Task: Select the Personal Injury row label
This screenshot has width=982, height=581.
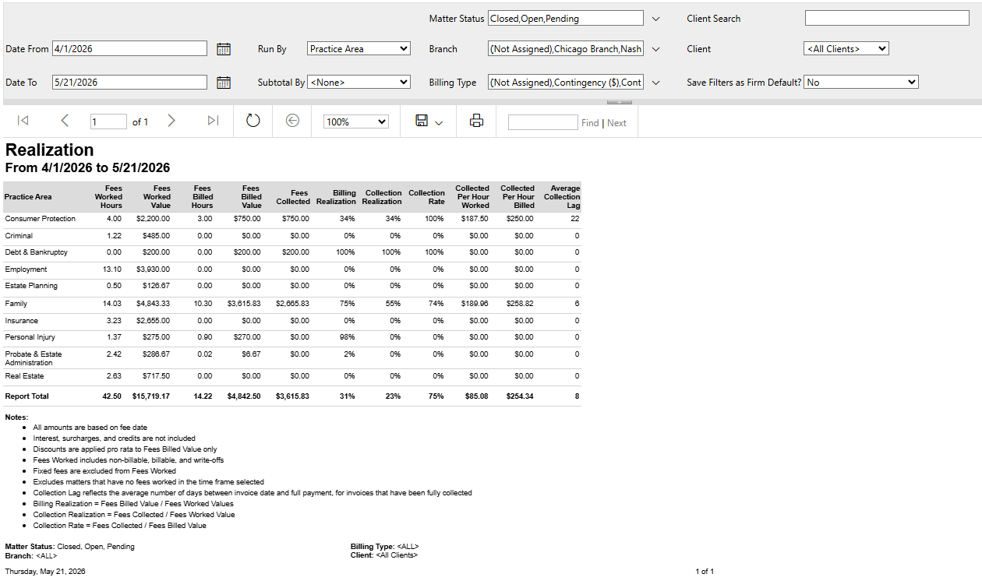Action: tap(30, 337)
